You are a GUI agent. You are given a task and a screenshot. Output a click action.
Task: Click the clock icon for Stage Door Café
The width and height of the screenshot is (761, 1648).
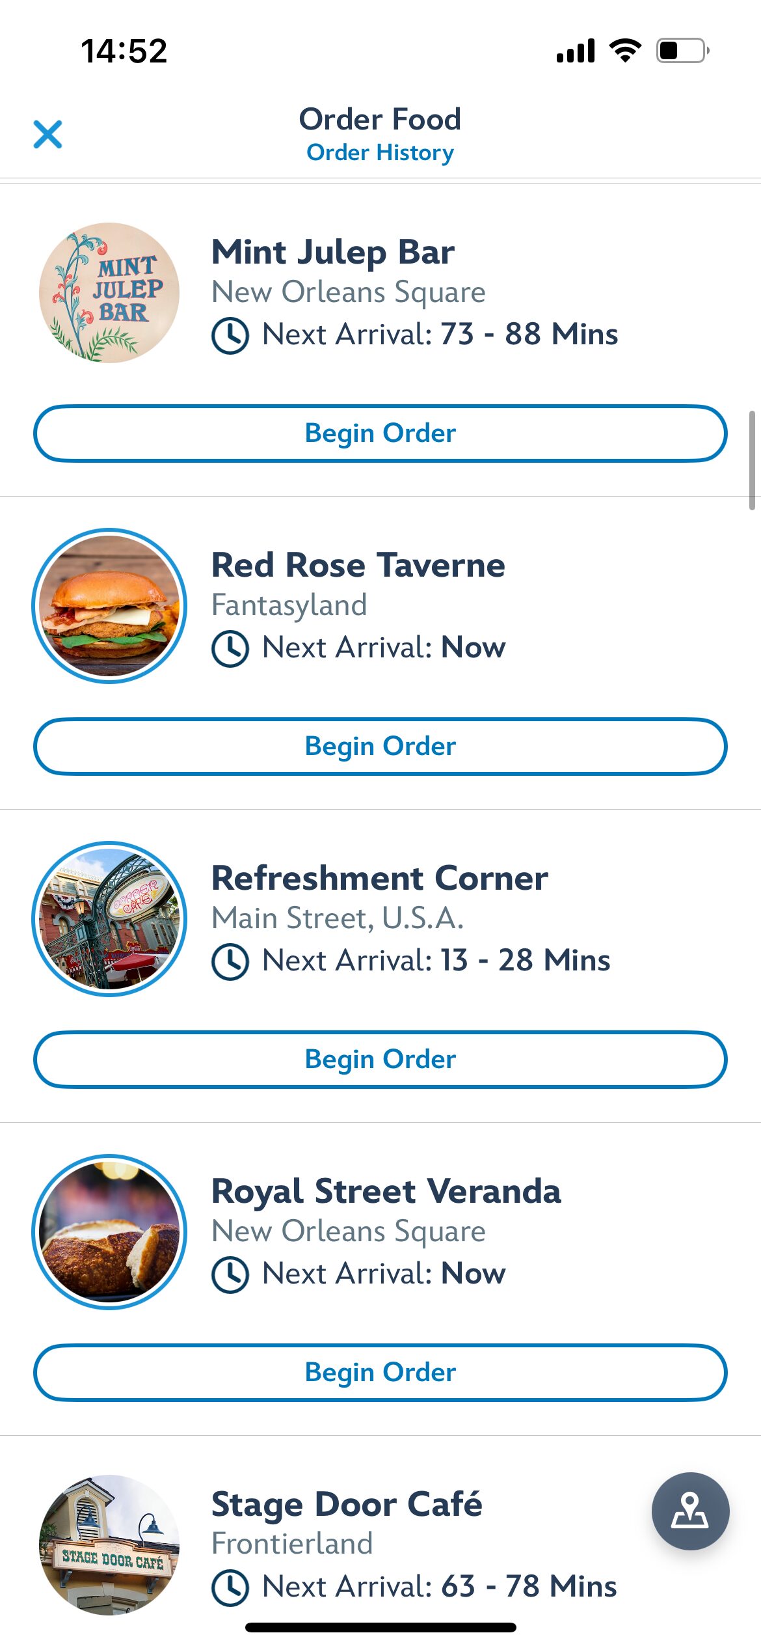[230, 1587]
